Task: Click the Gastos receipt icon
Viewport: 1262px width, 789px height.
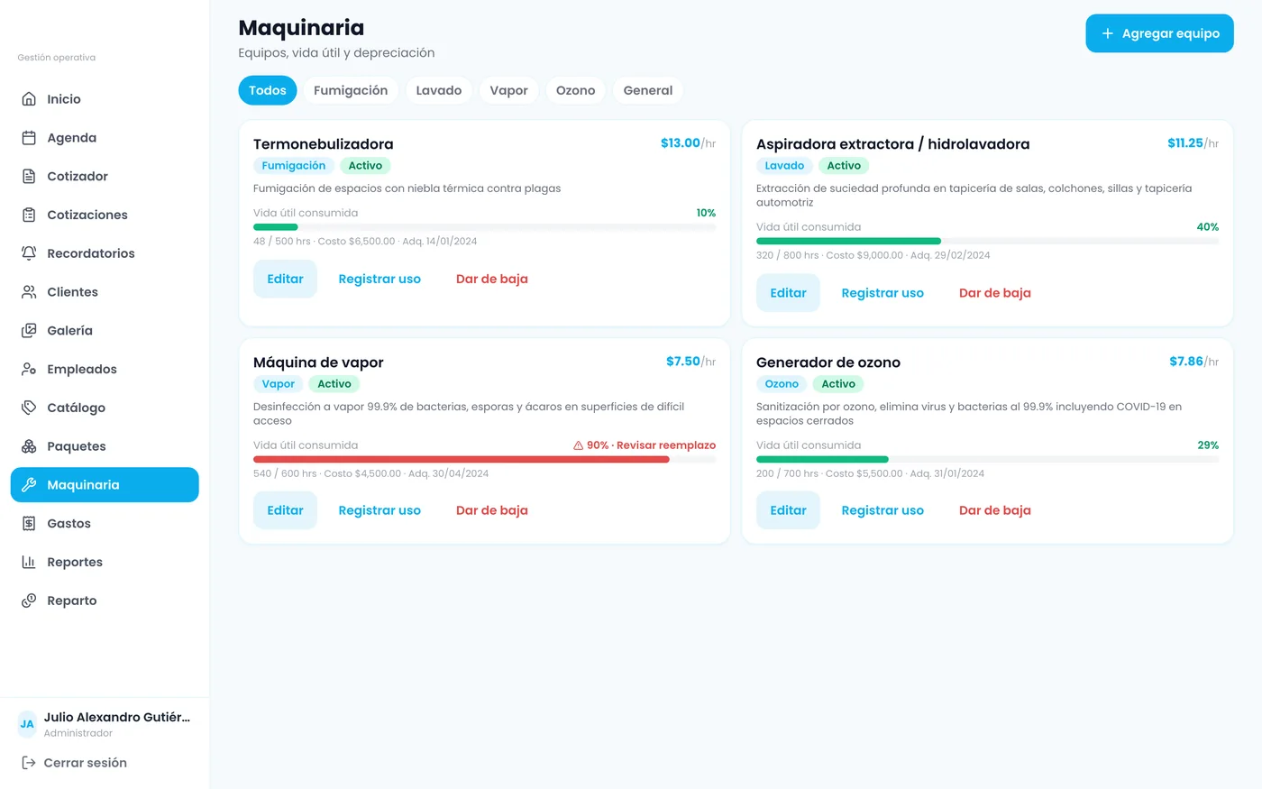Action: 29,523
